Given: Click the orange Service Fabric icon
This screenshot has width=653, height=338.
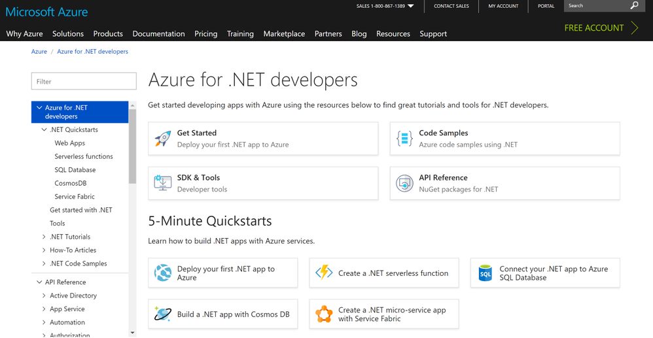Looking at the screenshot, I should tap(324, 314).
